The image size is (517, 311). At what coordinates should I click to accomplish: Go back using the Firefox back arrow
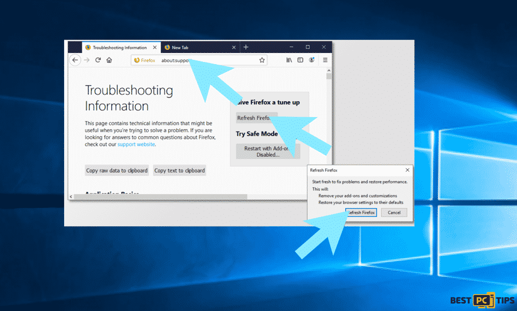click(x=75, y=60)
